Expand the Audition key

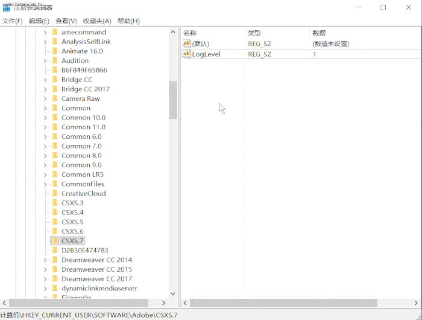pyautogui.click(x=45, y=61)
